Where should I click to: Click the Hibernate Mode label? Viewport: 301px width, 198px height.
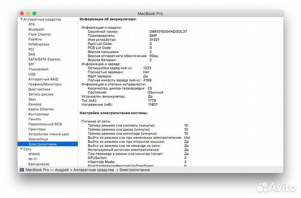point(101,162)
